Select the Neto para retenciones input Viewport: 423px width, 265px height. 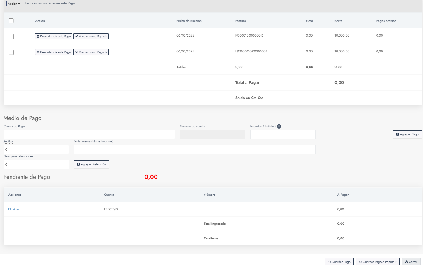click(x=36, y=164)
